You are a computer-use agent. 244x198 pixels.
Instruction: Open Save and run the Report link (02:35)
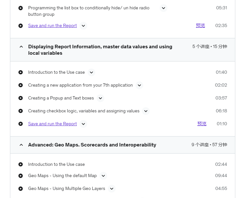pyautogui.click(x=52, y=25)
